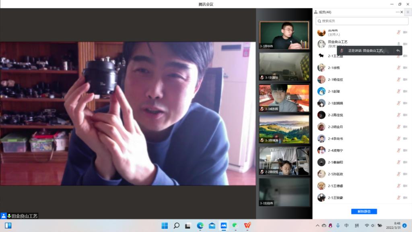Click the 解除静音 unmute button

pos(364,211)
